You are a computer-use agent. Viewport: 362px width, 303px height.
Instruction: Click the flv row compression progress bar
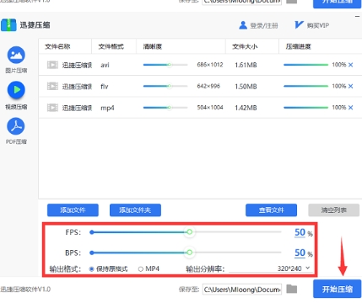tap(305, 86)
